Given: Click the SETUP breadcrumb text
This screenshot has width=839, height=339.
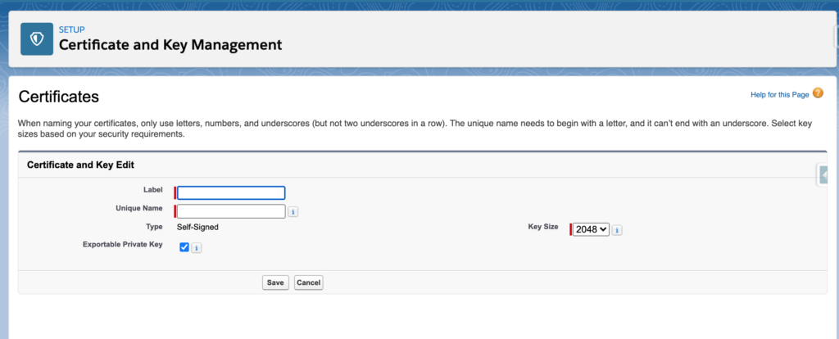Looking at the screenshot, I should (x=72, y=29).
